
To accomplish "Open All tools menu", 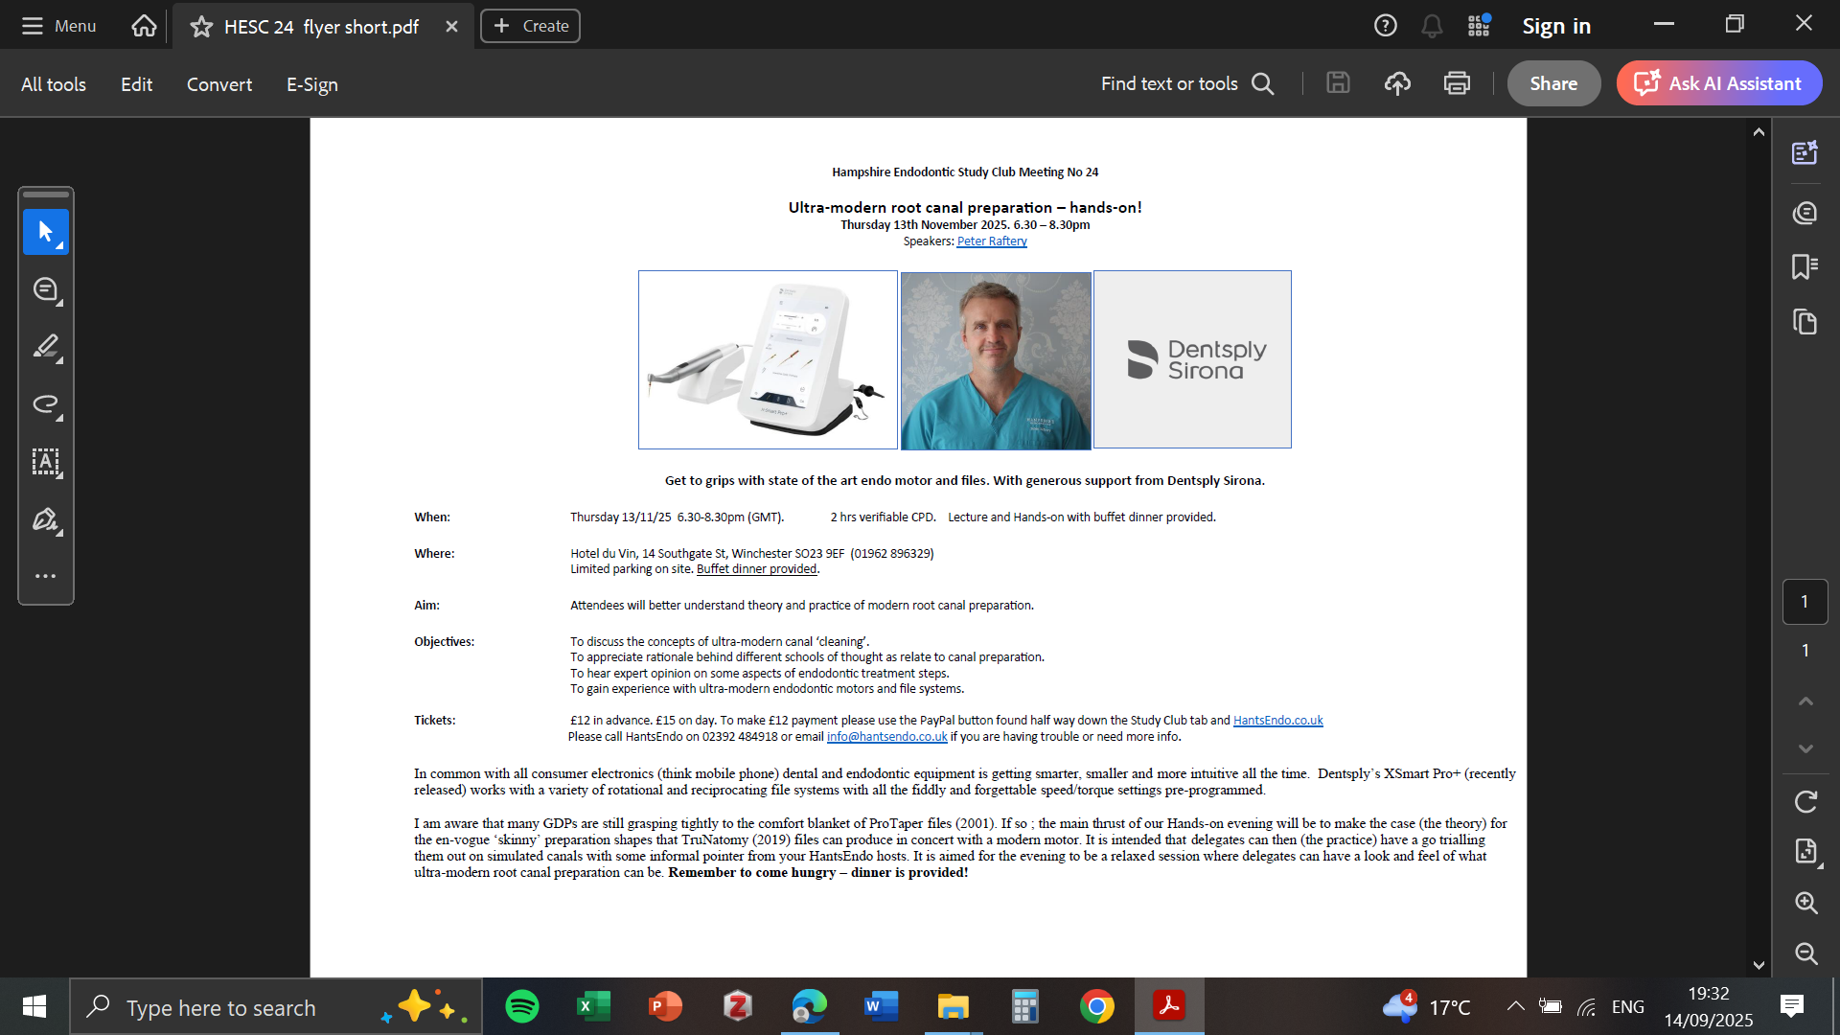I will pyautogui.click(x=54, y=84).
